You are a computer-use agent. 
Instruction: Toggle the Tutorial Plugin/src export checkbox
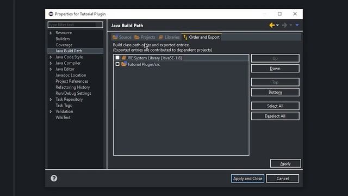click(117, 64)
